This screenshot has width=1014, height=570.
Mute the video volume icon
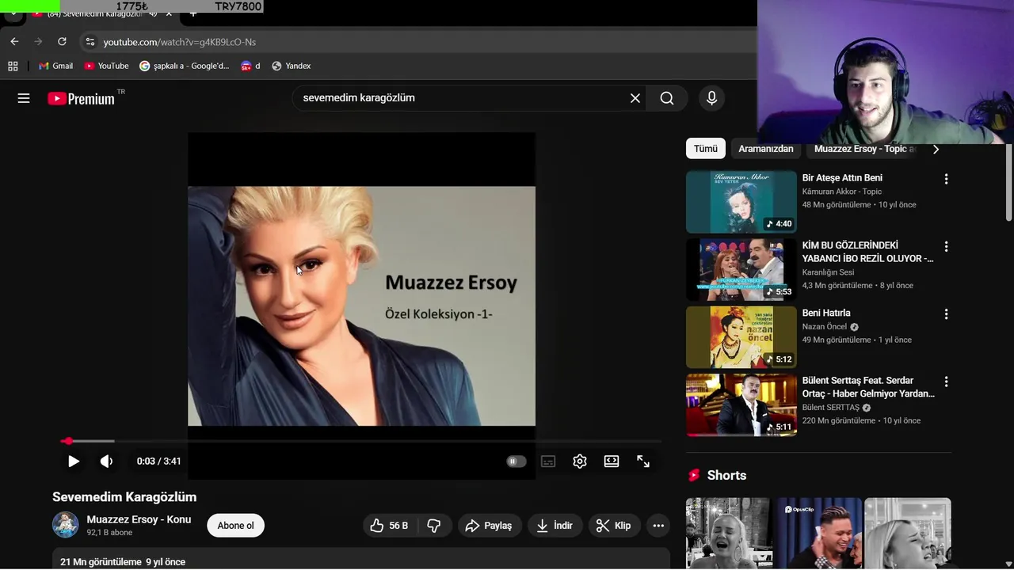[x=106, y=461]
